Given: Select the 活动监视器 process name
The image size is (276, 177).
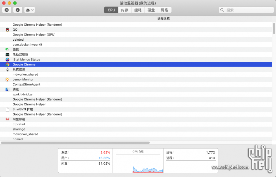Looking at the screenshot, I should pyautogui.click(x=20, y=54).
